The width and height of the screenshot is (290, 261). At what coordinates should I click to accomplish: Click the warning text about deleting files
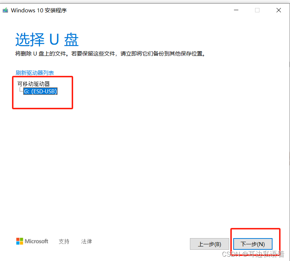pos(110,54)
